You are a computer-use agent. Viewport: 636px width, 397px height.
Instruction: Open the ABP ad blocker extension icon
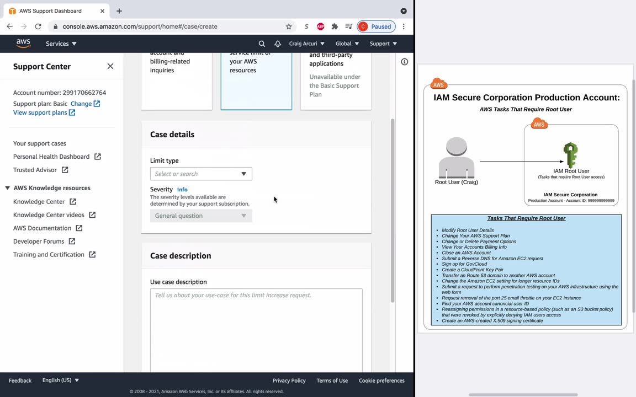(x=320, y=26)
